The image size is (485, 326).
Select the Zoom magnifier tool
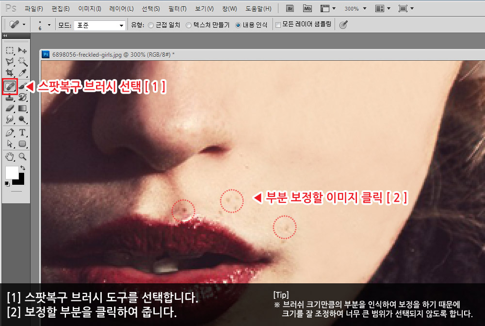(22, 157)
